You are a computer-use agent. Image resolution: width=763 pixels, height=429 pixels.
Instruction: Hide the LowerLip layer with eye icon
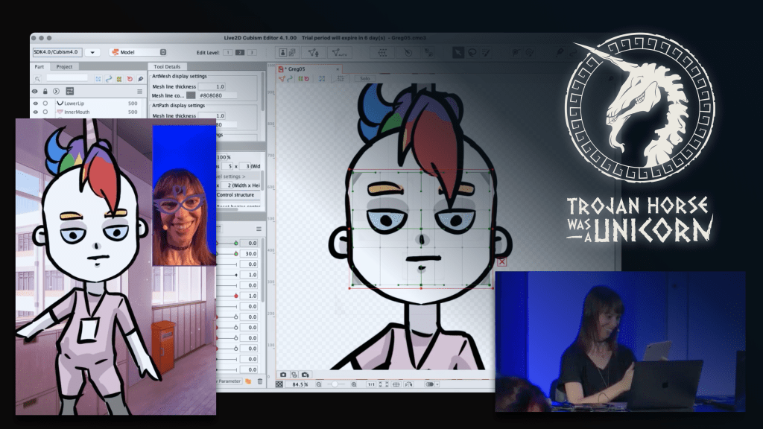[36, 103]
